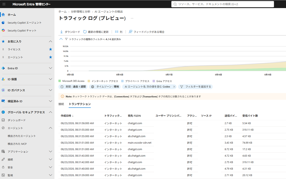Open ライセンス in favorites

tap(14, 49)
